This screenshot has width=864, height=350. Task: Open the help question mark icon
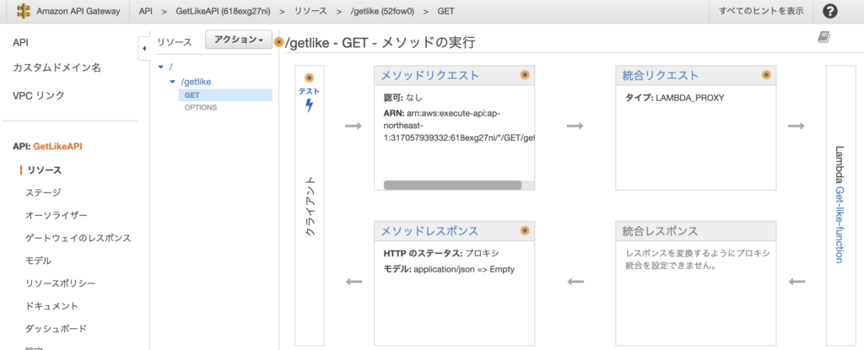(x=830, y=11)
